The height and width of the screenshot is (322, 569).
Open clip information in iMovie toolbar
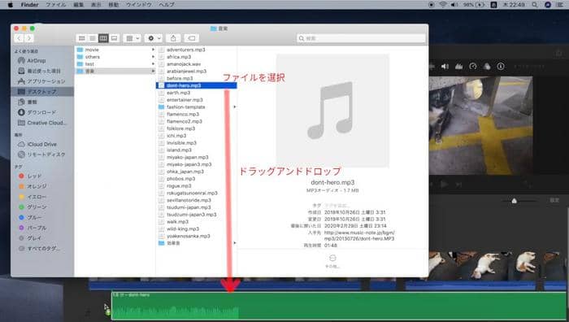(x=501, y=67)
